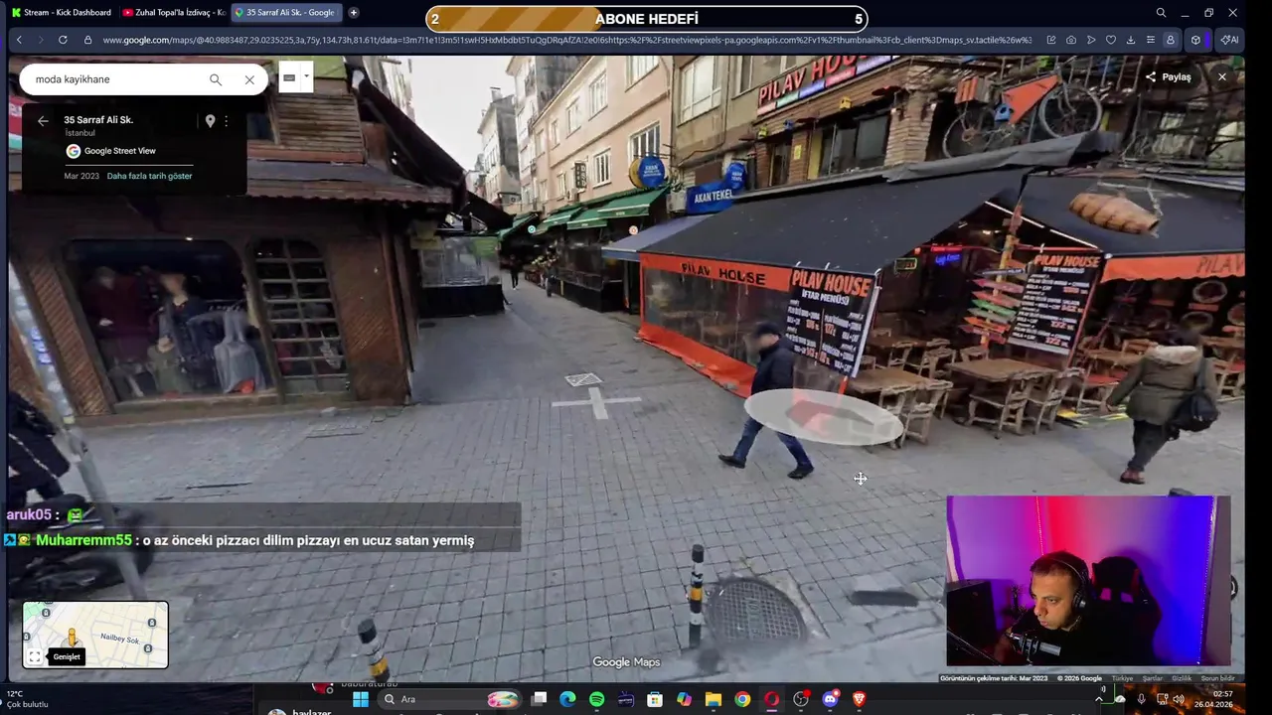Open the three-dot menu in Street View panel

(x=226, y=121)
